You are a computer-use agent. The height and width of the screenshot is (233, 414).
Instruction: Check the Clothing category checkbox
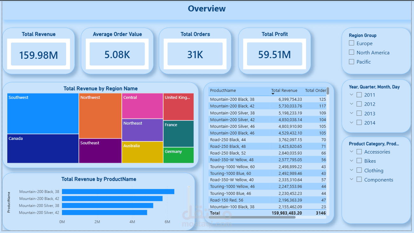[x=359, y=170]
